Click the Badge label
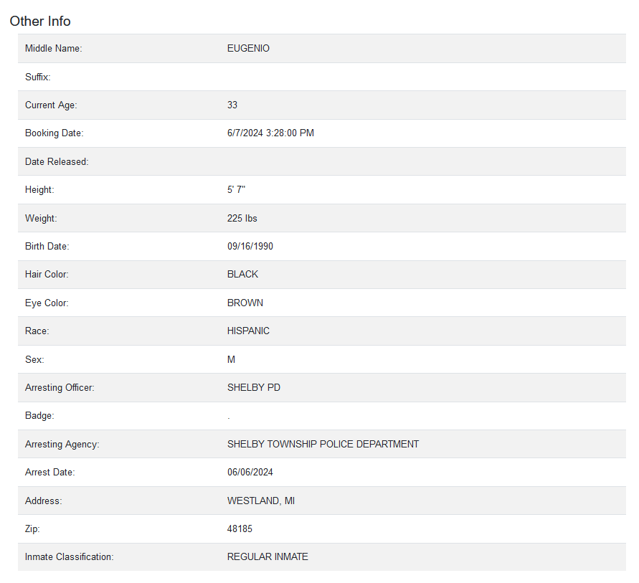 coord(39,416)
